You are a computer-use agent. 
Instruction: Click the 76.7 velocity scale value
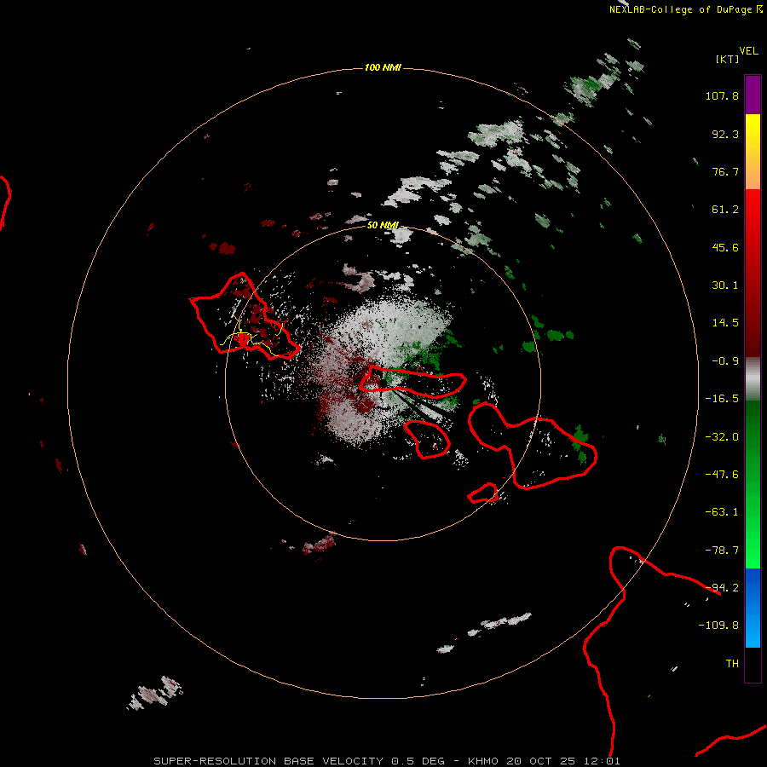coord(725,171)
